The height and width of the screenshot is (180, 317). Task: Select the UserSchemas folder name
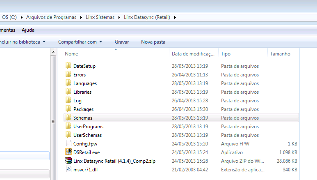pyautogui.click(x=87, y=135)
